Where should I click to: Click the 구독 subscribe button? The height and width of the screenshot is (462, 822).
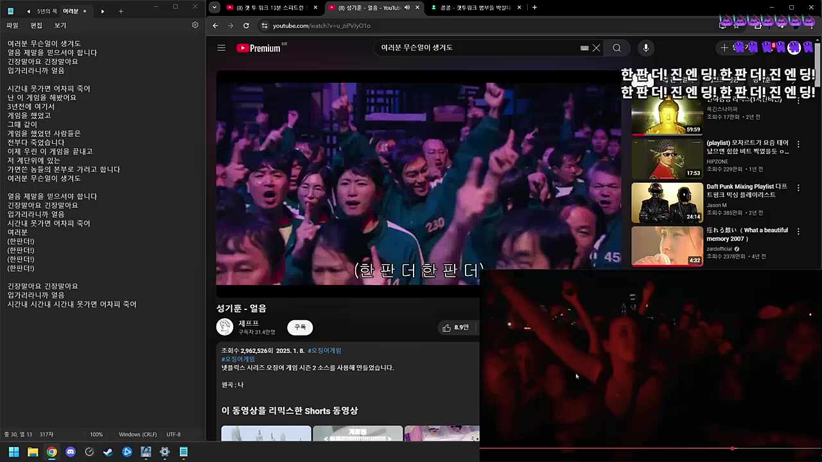coord(300,327)
